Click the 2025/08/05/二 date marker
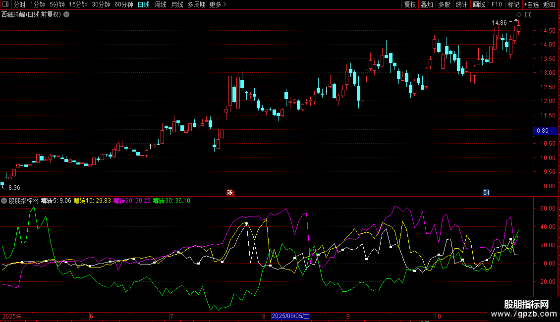The width and height of the screenshot is (560, 322). click(x=291, y=316)
